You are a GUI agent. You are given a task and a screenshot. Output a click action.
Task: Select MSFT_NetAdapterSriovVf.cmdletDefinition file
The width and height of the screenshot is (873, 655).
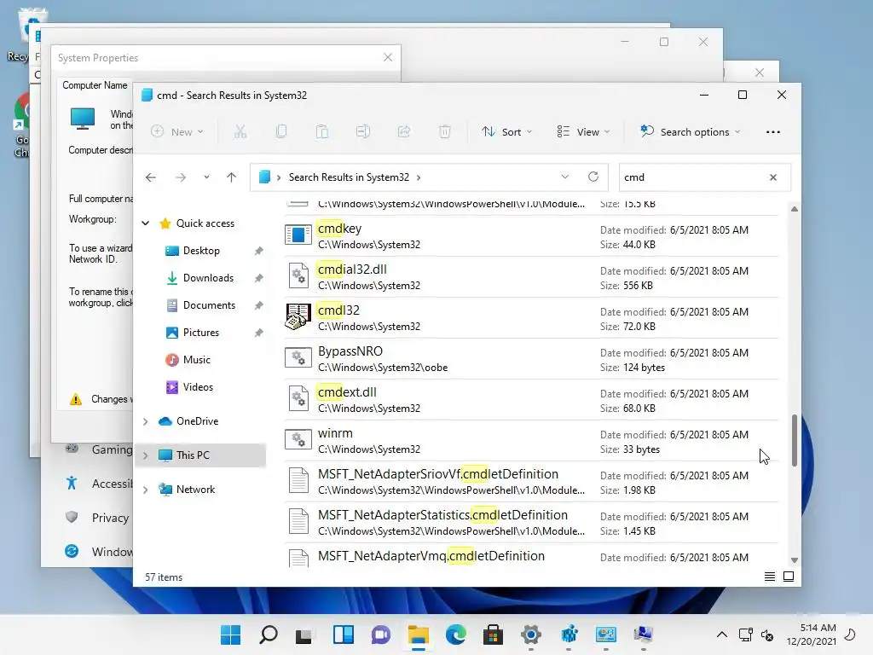point(438,474)
